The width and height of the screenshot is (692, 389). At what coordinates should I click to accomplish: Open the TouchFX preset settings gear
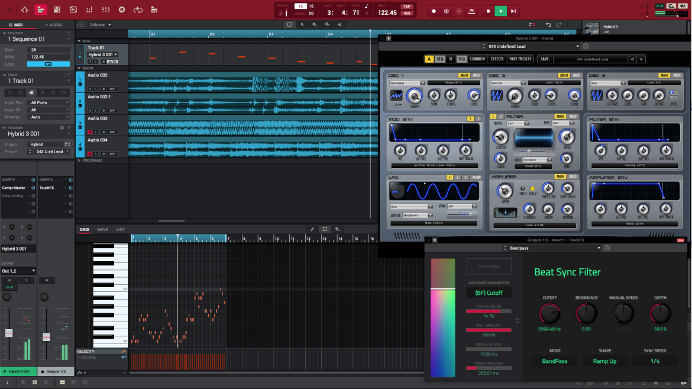[607, 249]
